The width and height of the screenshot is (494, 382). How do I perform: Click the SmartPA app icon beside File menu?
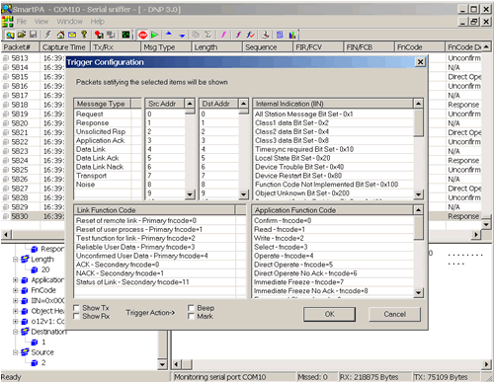[7, 22]
